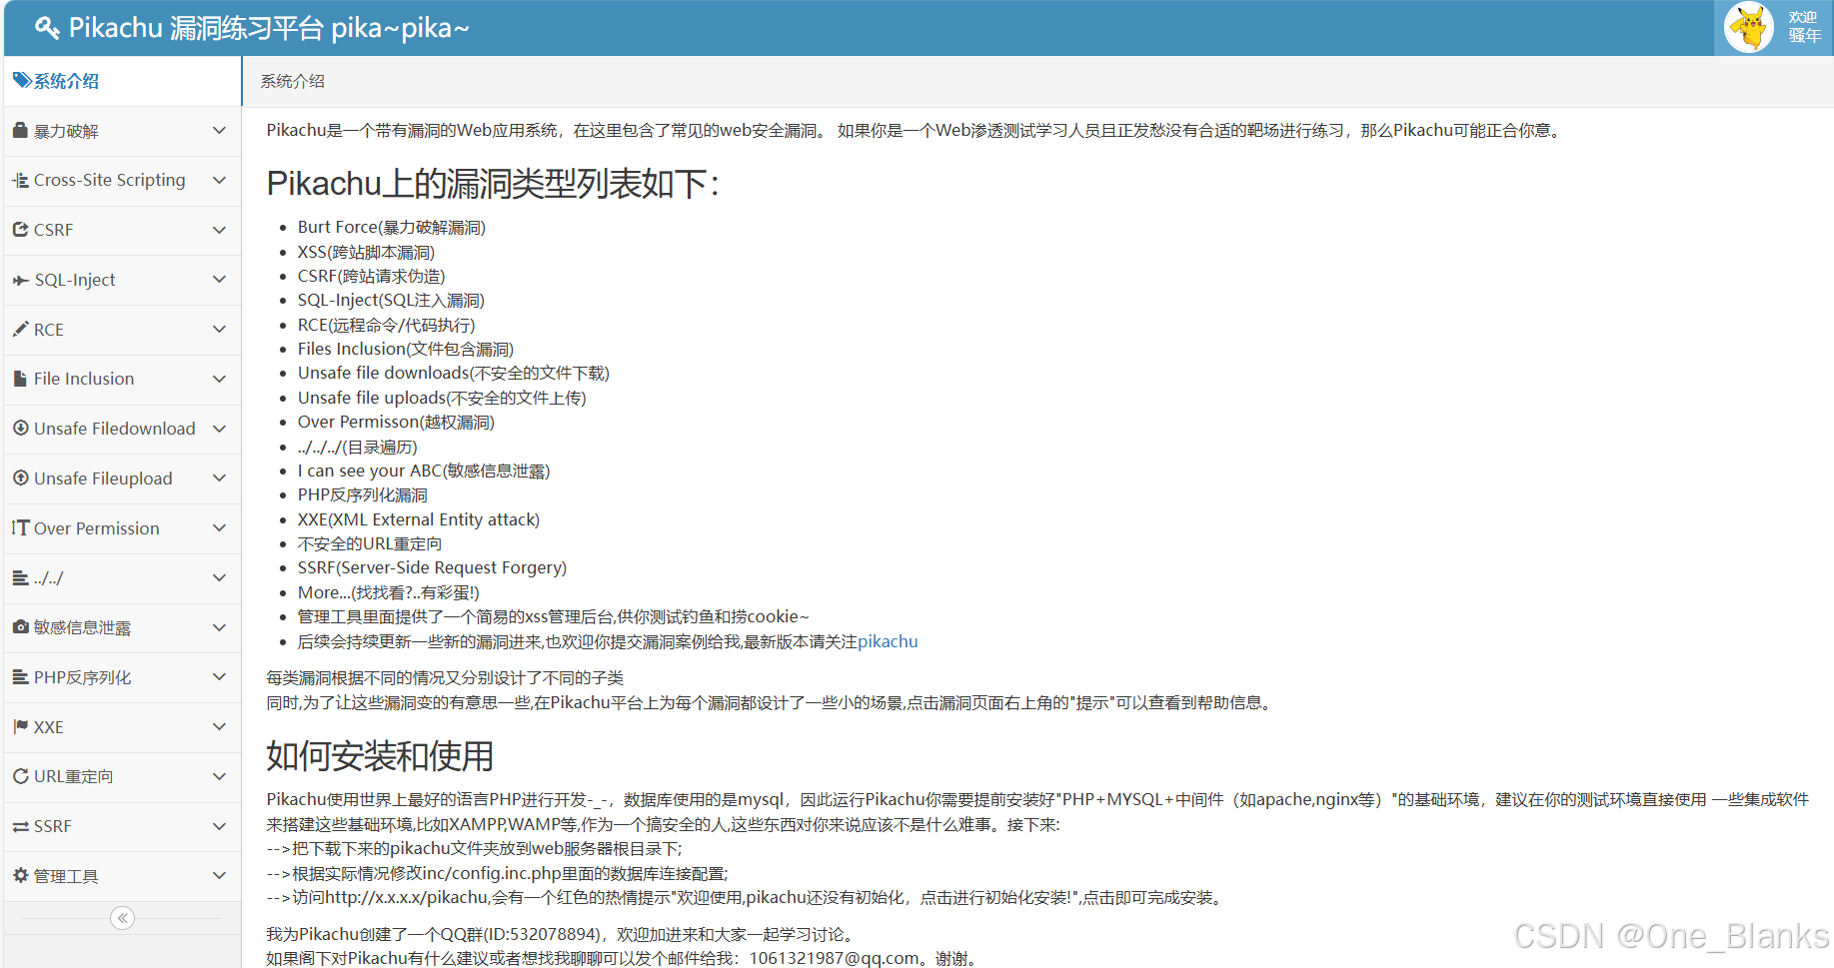Expand the Unsafe Fileupload chevron
Image resolution: width=1834 pixels, height=968 pixels.
(x=220, y=479)
